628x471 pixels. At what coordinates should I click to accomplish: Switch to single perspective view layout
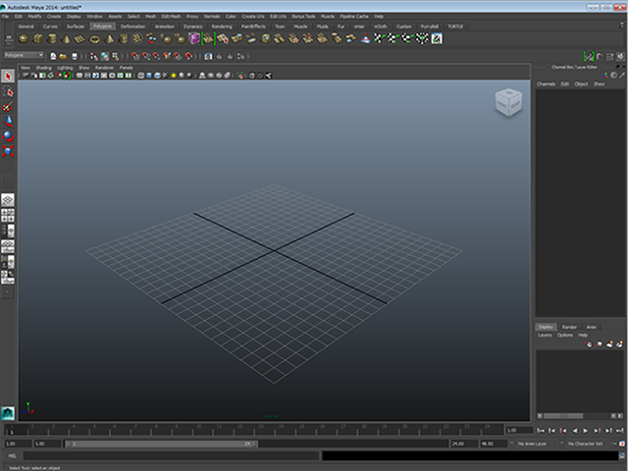coord(8,200)
